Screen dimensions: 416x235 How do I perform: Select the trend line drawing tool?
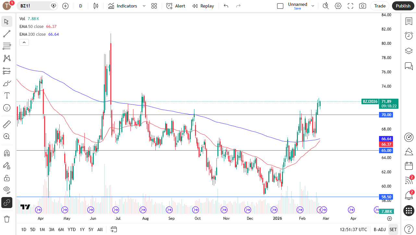7,34
